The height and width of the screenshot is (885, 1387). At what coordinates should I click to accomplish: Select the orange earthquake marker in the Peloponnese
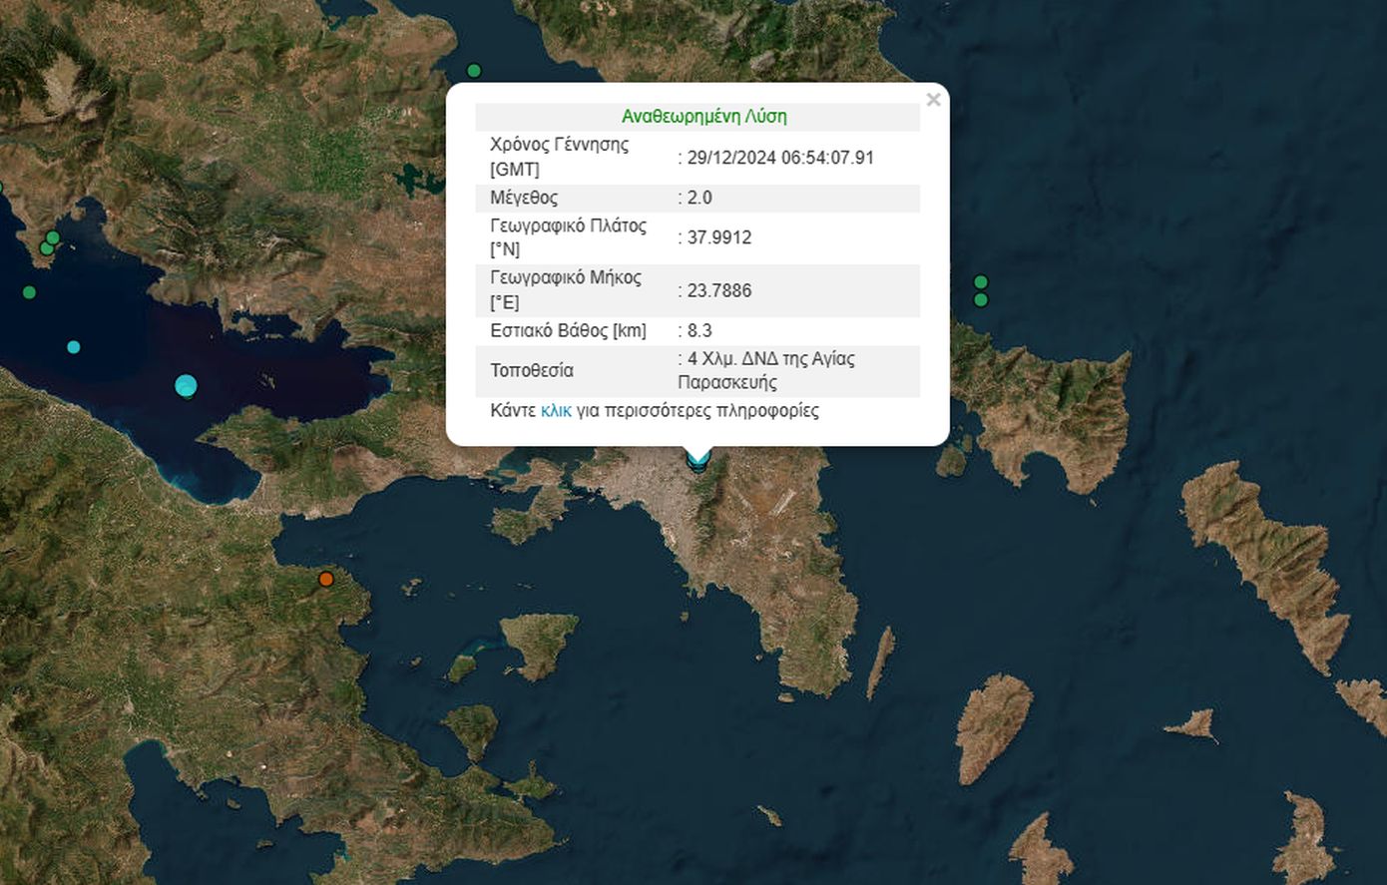pos(326,579)
